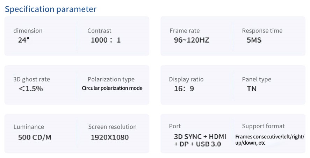Click the 16:9 display ratio value
Image resolution: width=310 pixels, height=158 pixels.
(x=184, y=88)
